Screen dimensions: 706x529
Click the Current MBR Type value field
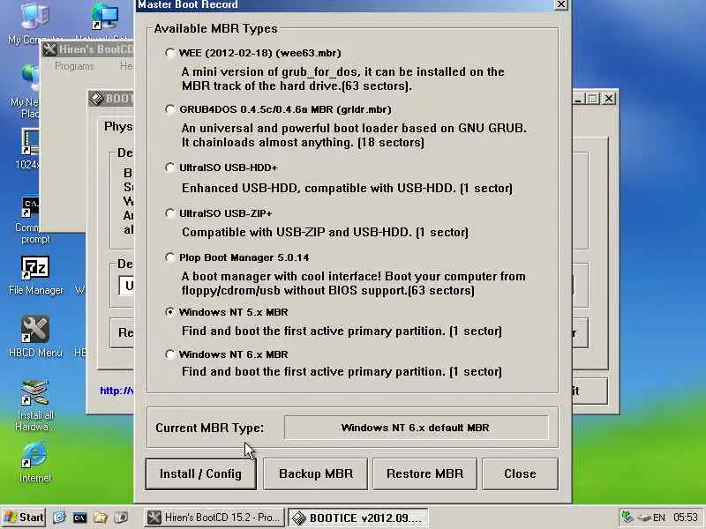point(416,428)
